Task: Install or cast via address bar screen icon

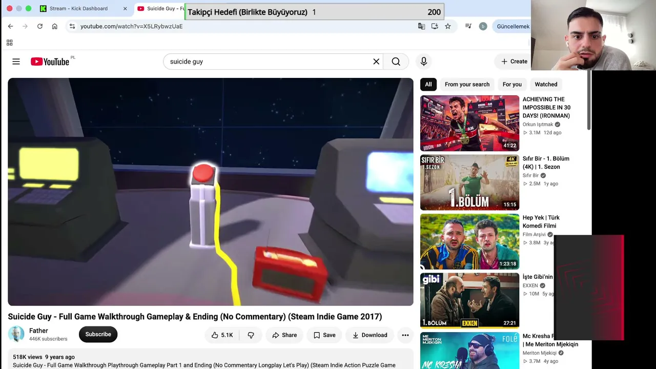Action: point(435,26)
